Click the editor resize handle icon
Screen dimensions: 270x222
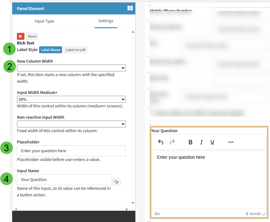click(x=264, y=214)
